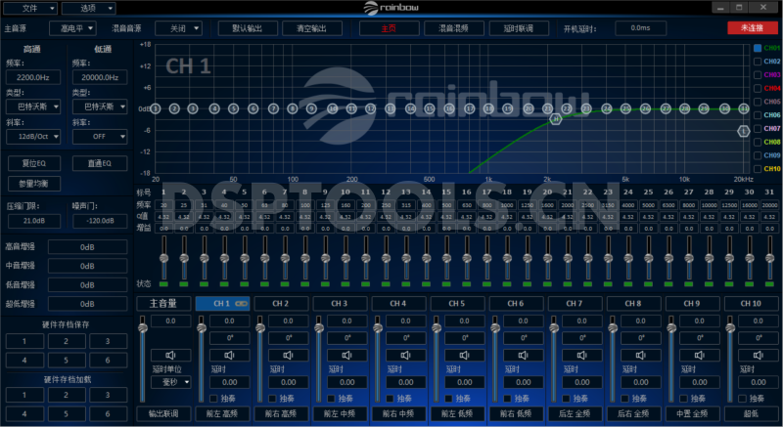Enable the CH02 curve checkbox

point(757,62)
